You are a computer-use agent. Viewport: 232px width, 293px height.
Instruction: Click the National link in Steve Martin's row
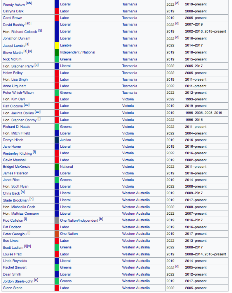point(89,52)
